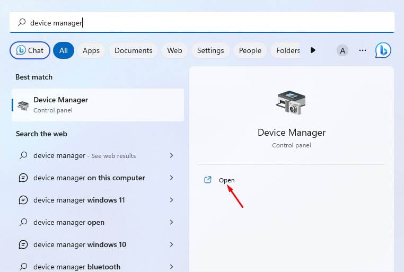The image size is (404, 272).
Task: Select the Device Manager best match result
Action: (98, 105)
